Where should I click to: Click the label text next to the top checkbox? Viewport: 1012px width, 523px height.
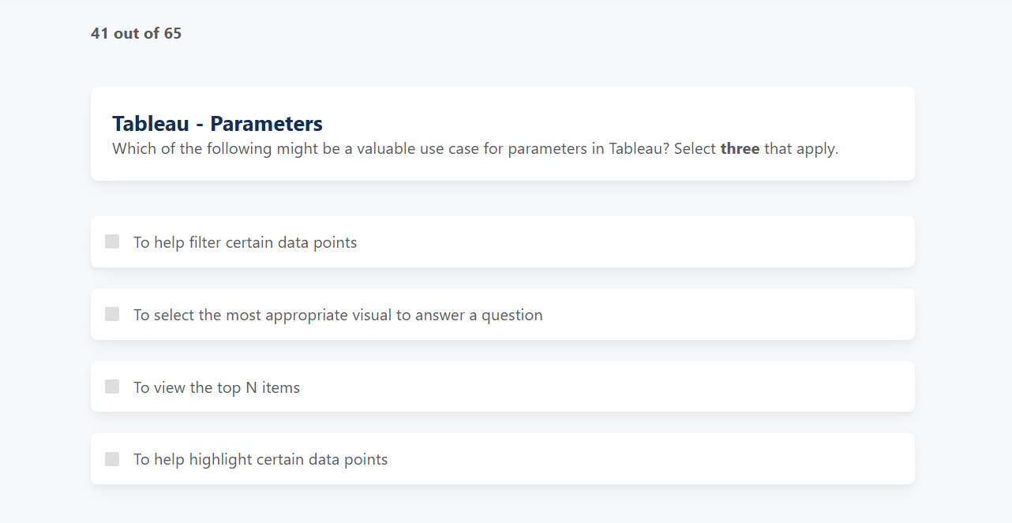(x=245, y=241)
